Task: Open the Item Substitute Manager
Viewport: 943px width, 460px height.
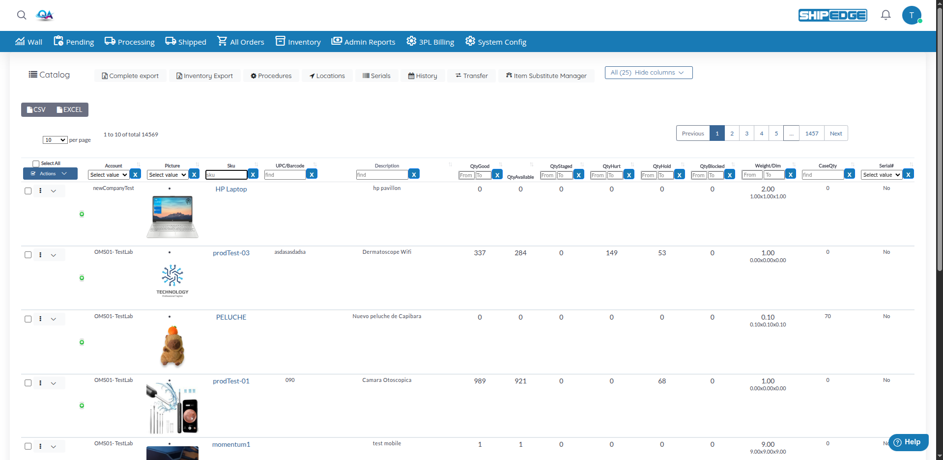Action: (x=546, y=76)
